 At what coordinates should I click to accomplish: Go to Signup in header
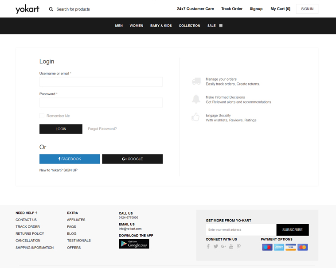(256, 9)
